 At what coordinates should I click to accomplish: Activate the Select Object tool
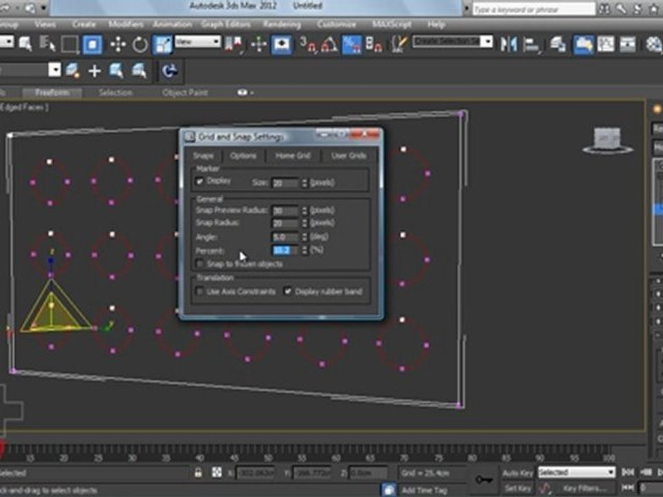[x=25, y=43]
